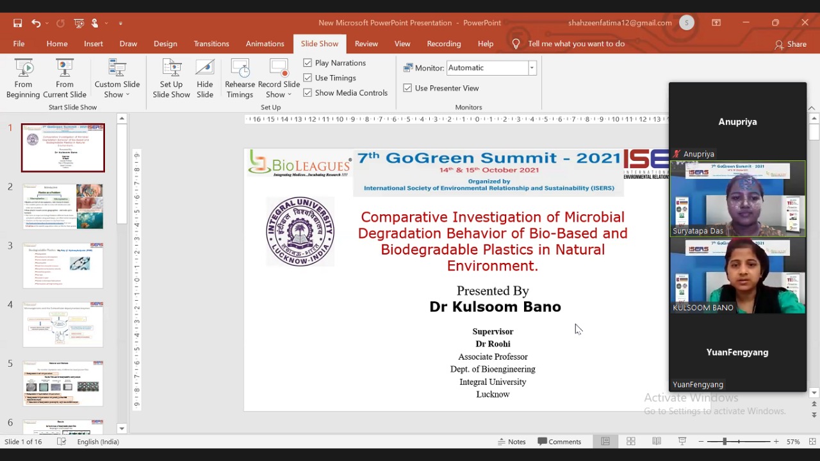Viewport: 820px width, 461px height.
Task: Switch to Reading View
Action: click(657, 442)
